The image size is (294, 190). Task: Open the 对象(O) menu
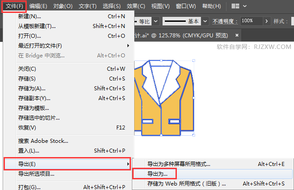(x=63, y=6)
